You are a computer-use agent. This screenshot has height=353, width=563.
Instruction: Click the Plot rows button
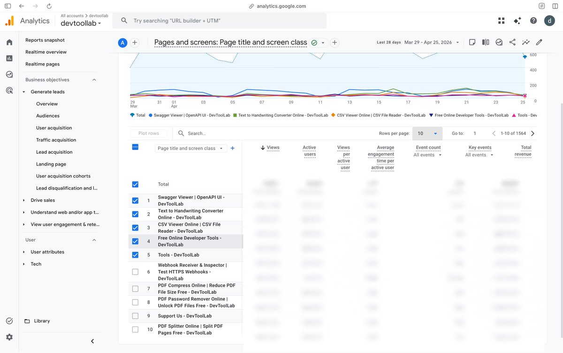click(149, 134)
